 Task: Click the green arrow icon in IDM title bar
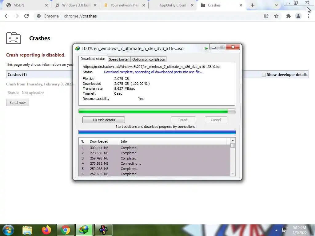point(205,48)
